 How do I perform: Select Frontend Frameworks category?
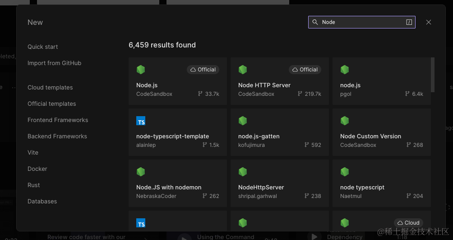58,120
